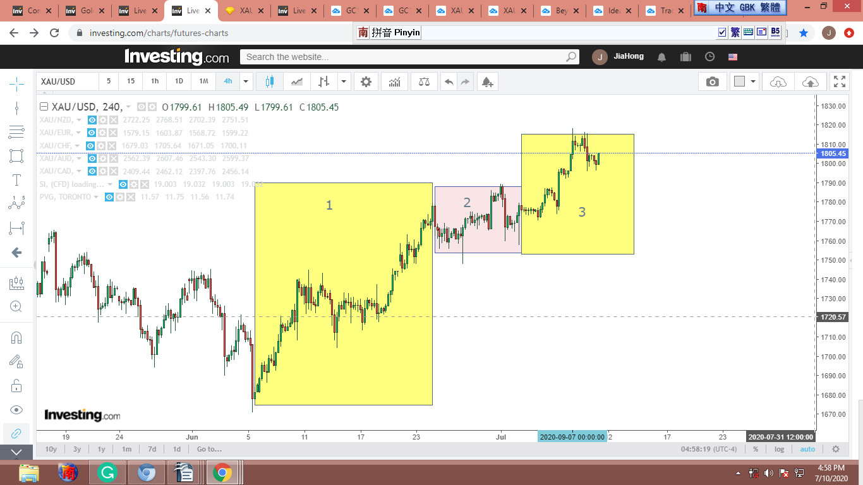
Task: Set the chart range to 1y
Action: [101, 449]
